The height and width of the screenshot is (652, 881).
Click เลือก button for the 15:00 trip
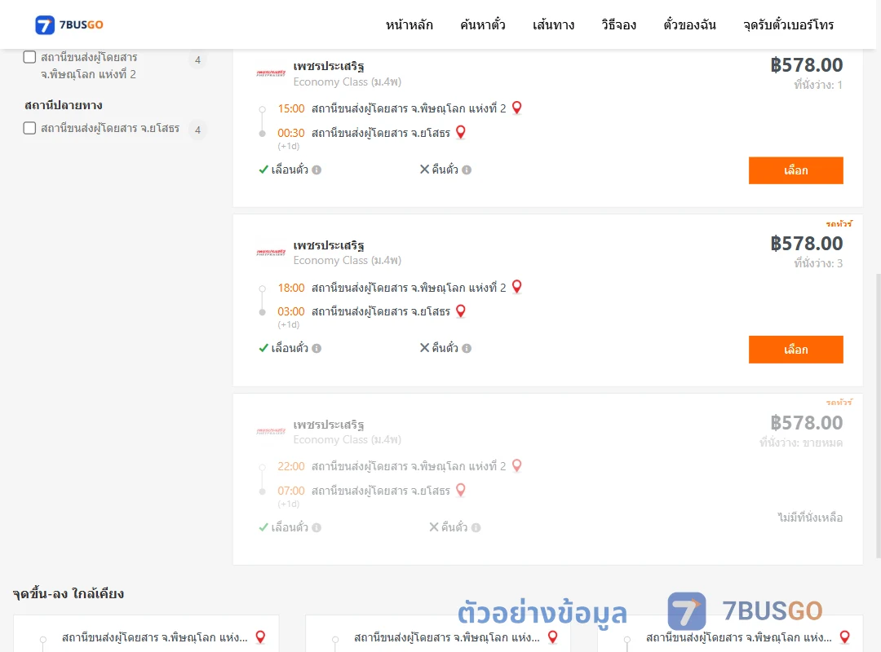(795, 170)
